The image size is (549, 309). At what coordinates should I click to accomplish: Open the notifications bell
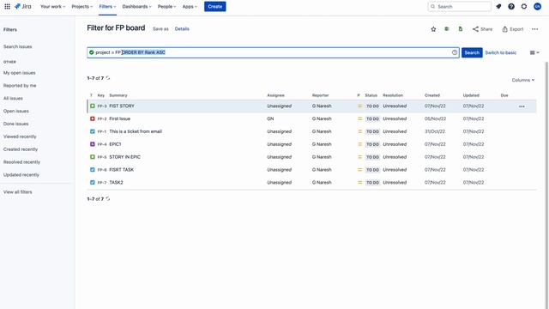(x=498, y=6)
